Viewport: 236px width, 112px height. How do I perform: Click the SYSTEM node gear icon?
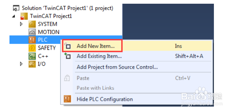32,24
